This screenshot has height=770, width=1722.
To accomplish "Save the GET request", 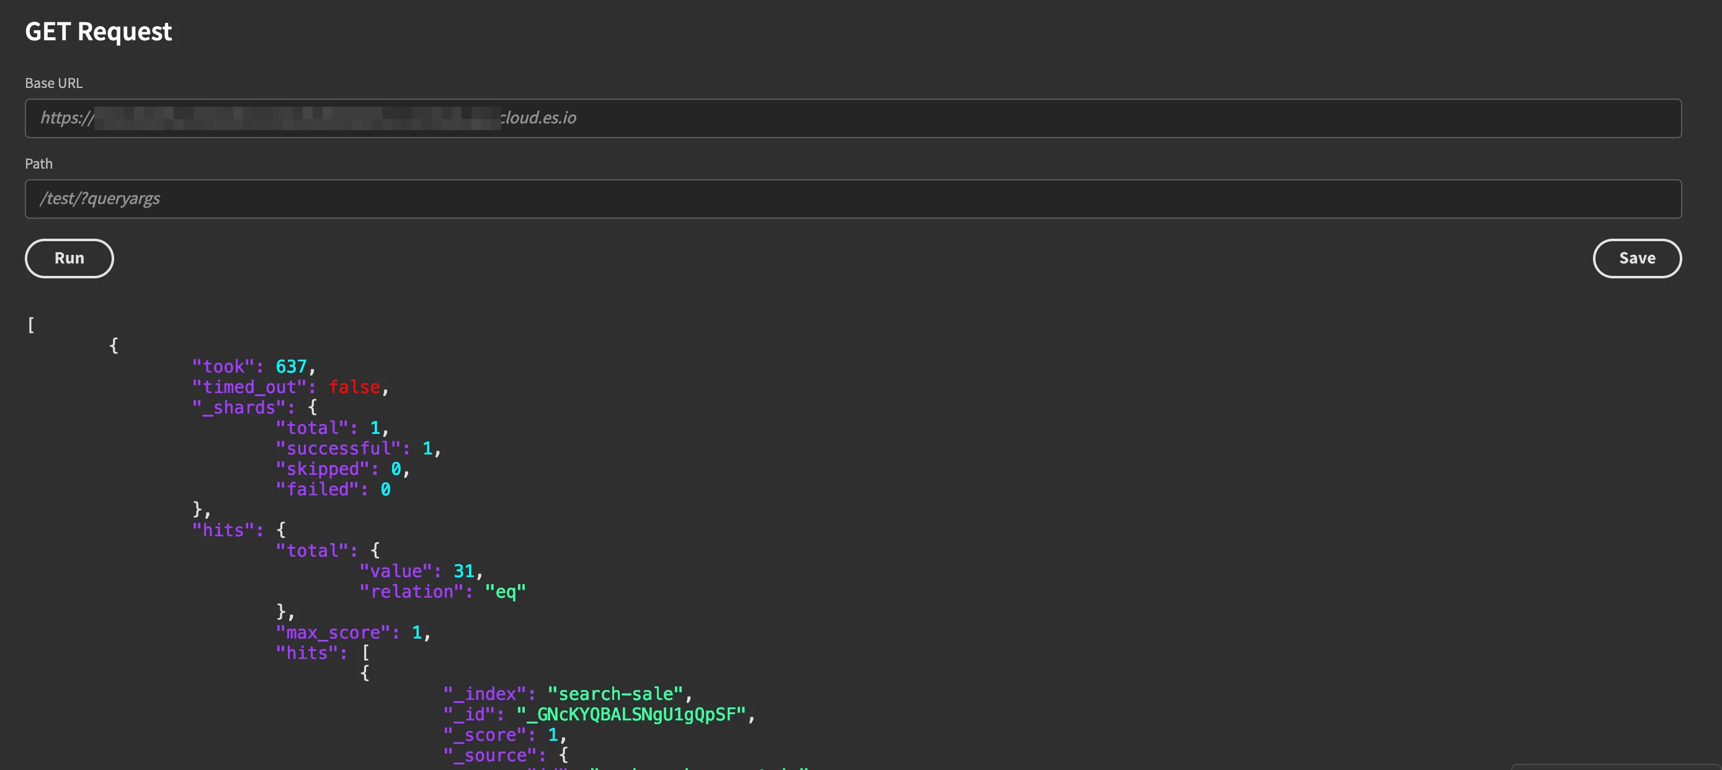I will 1636,259.
